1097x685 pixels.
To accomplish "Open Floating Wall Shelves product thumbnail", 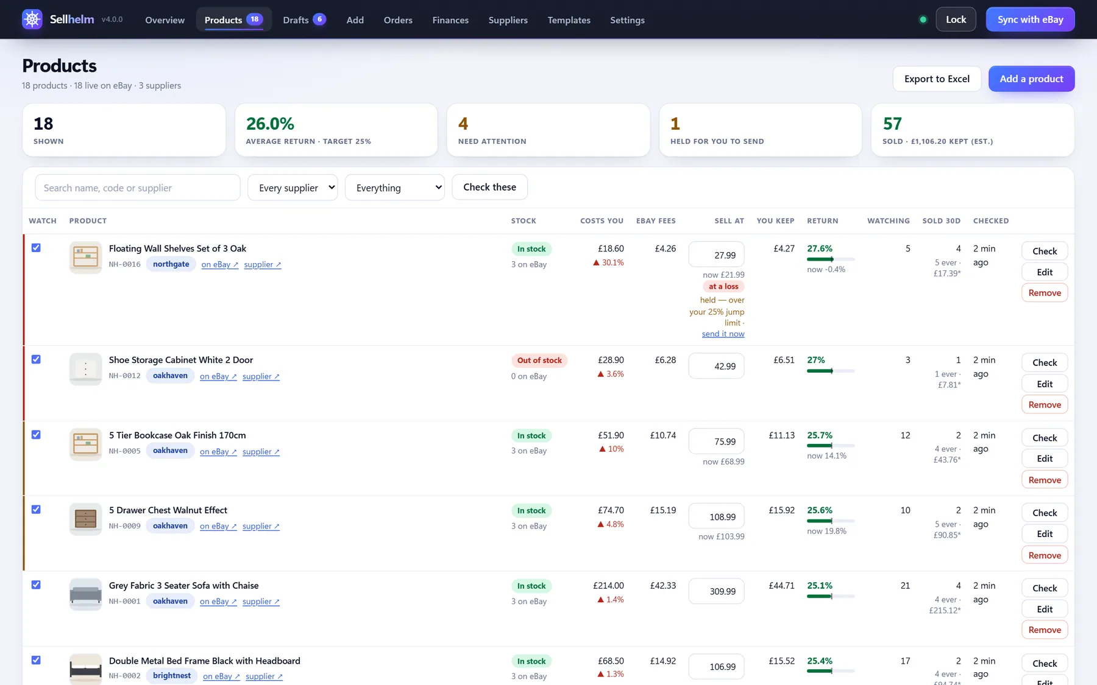I will coord(85,257).
